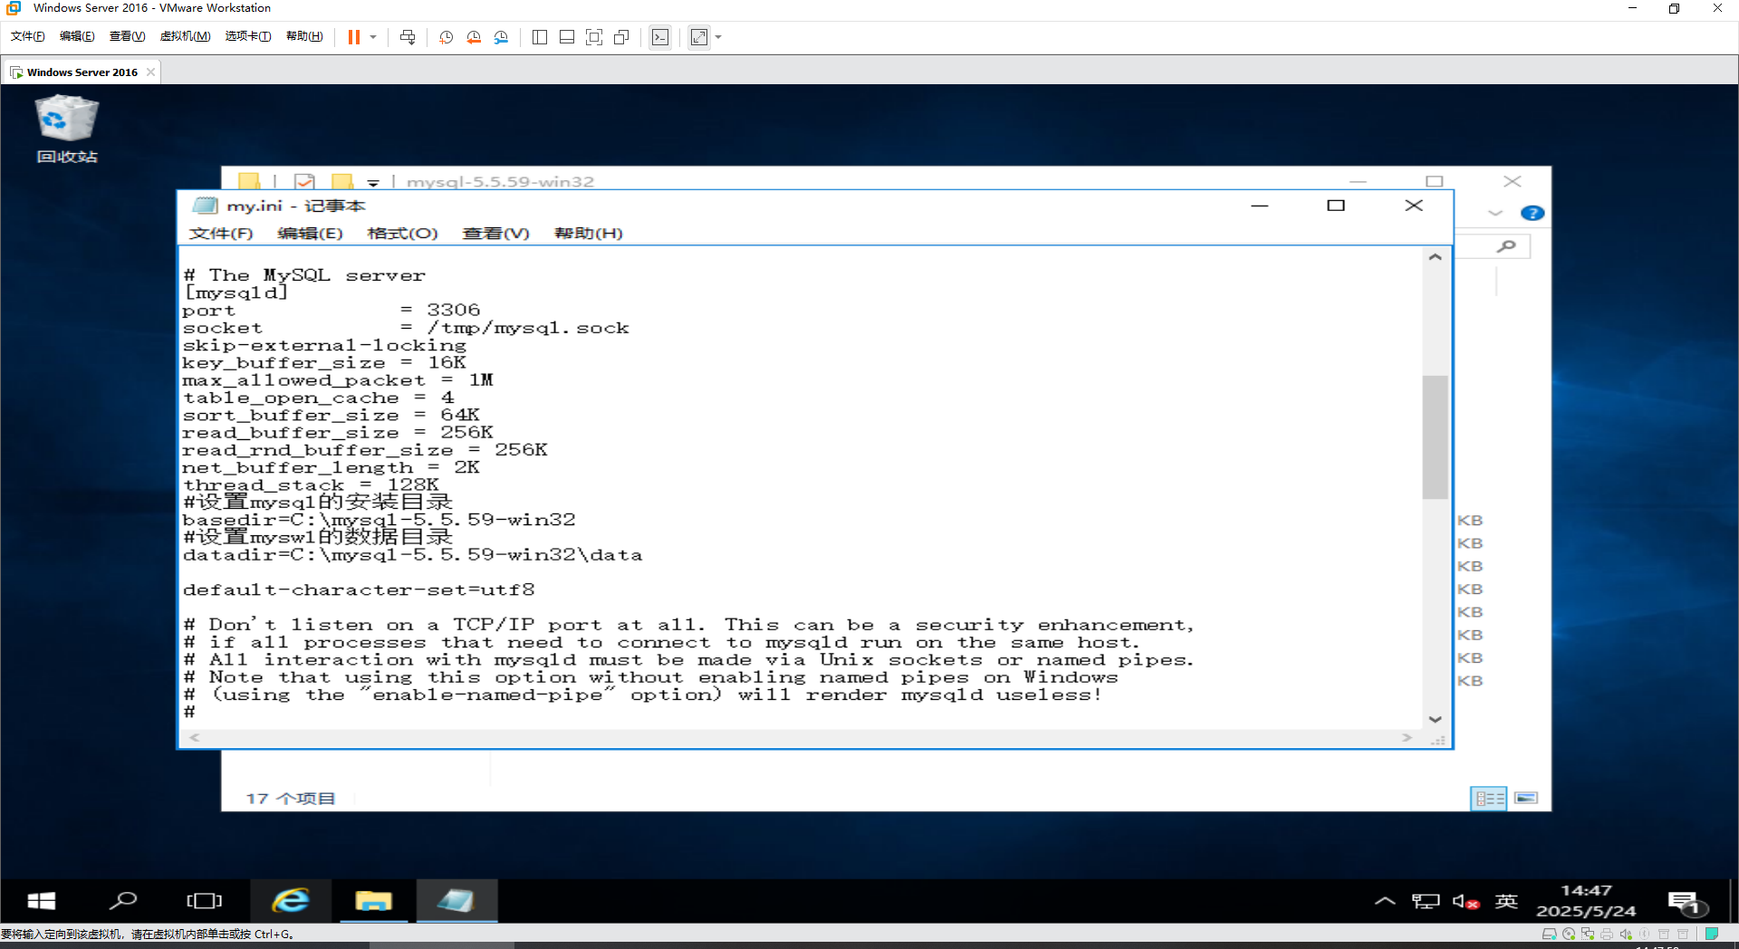Open the power options dropdown beside the pause icon
Viewport: 1739px width, 949px height.
pyautogui.click(x=373, y=37)
